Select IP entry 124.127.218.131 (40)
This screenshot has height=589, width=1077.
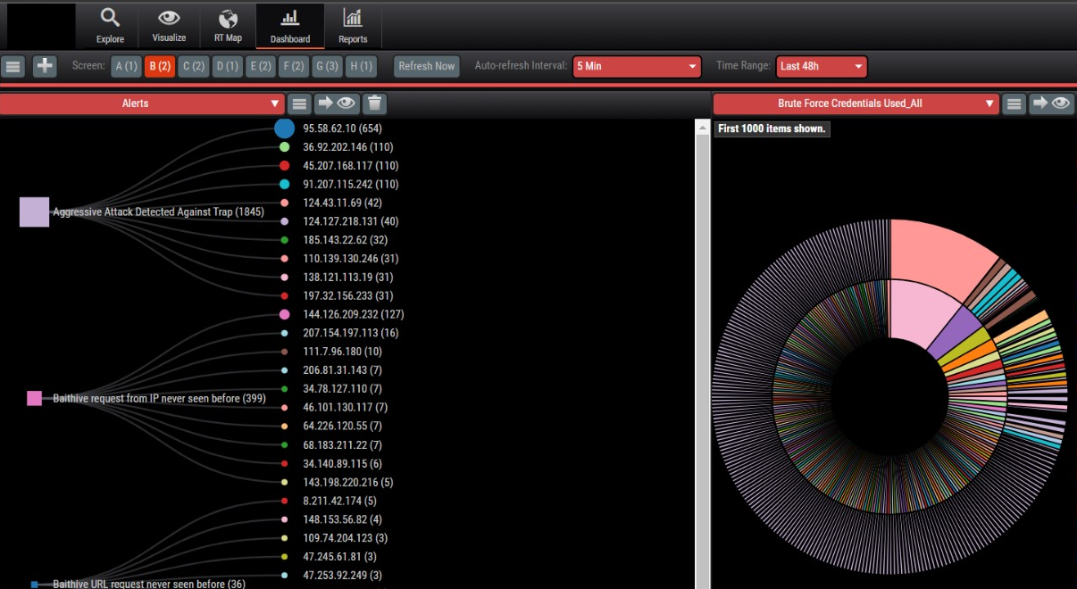pyautogui.click(x=350, y=221)
